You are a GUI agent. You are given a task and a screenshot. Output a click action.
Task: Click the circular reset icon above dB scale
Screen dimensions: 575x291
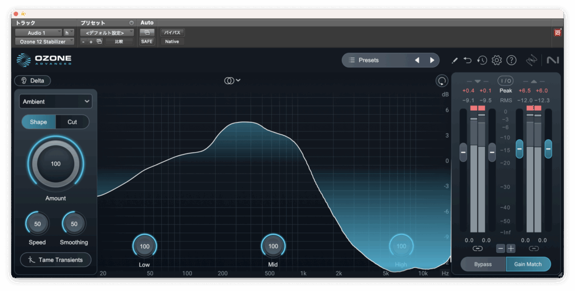pos(442,81)
